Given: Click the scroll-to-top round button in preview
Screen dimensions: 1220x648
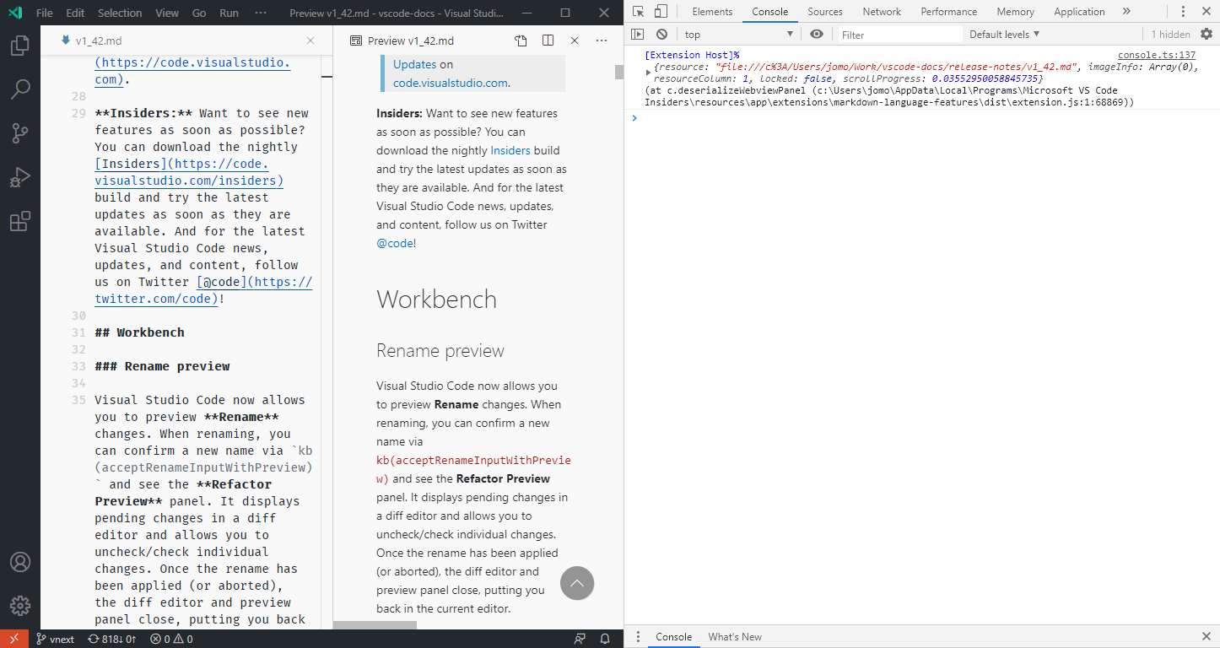Looking at the screenshot, I should 577,583.
